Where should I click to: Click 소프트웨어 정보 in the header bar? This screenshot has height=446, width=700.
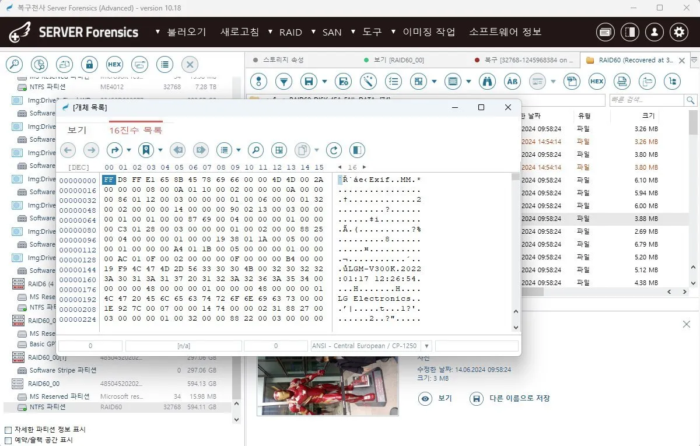pos(505,32)
